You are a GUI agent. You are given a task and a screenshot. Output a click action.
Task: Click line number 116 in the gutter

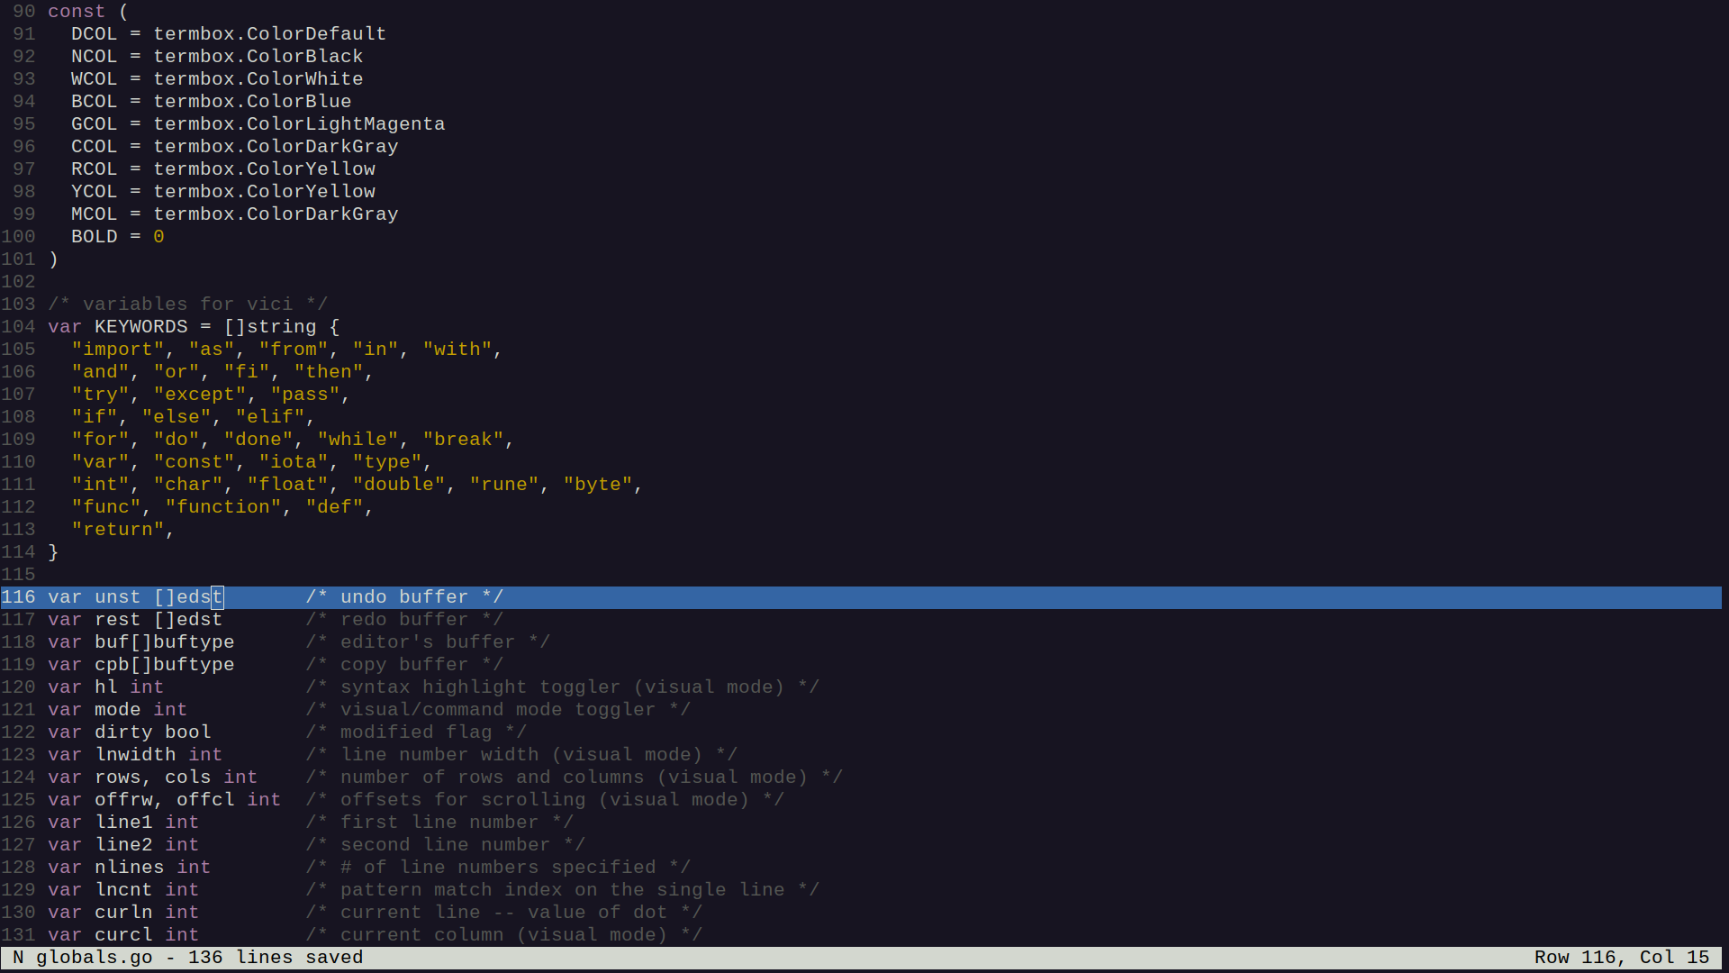(18, 597)
